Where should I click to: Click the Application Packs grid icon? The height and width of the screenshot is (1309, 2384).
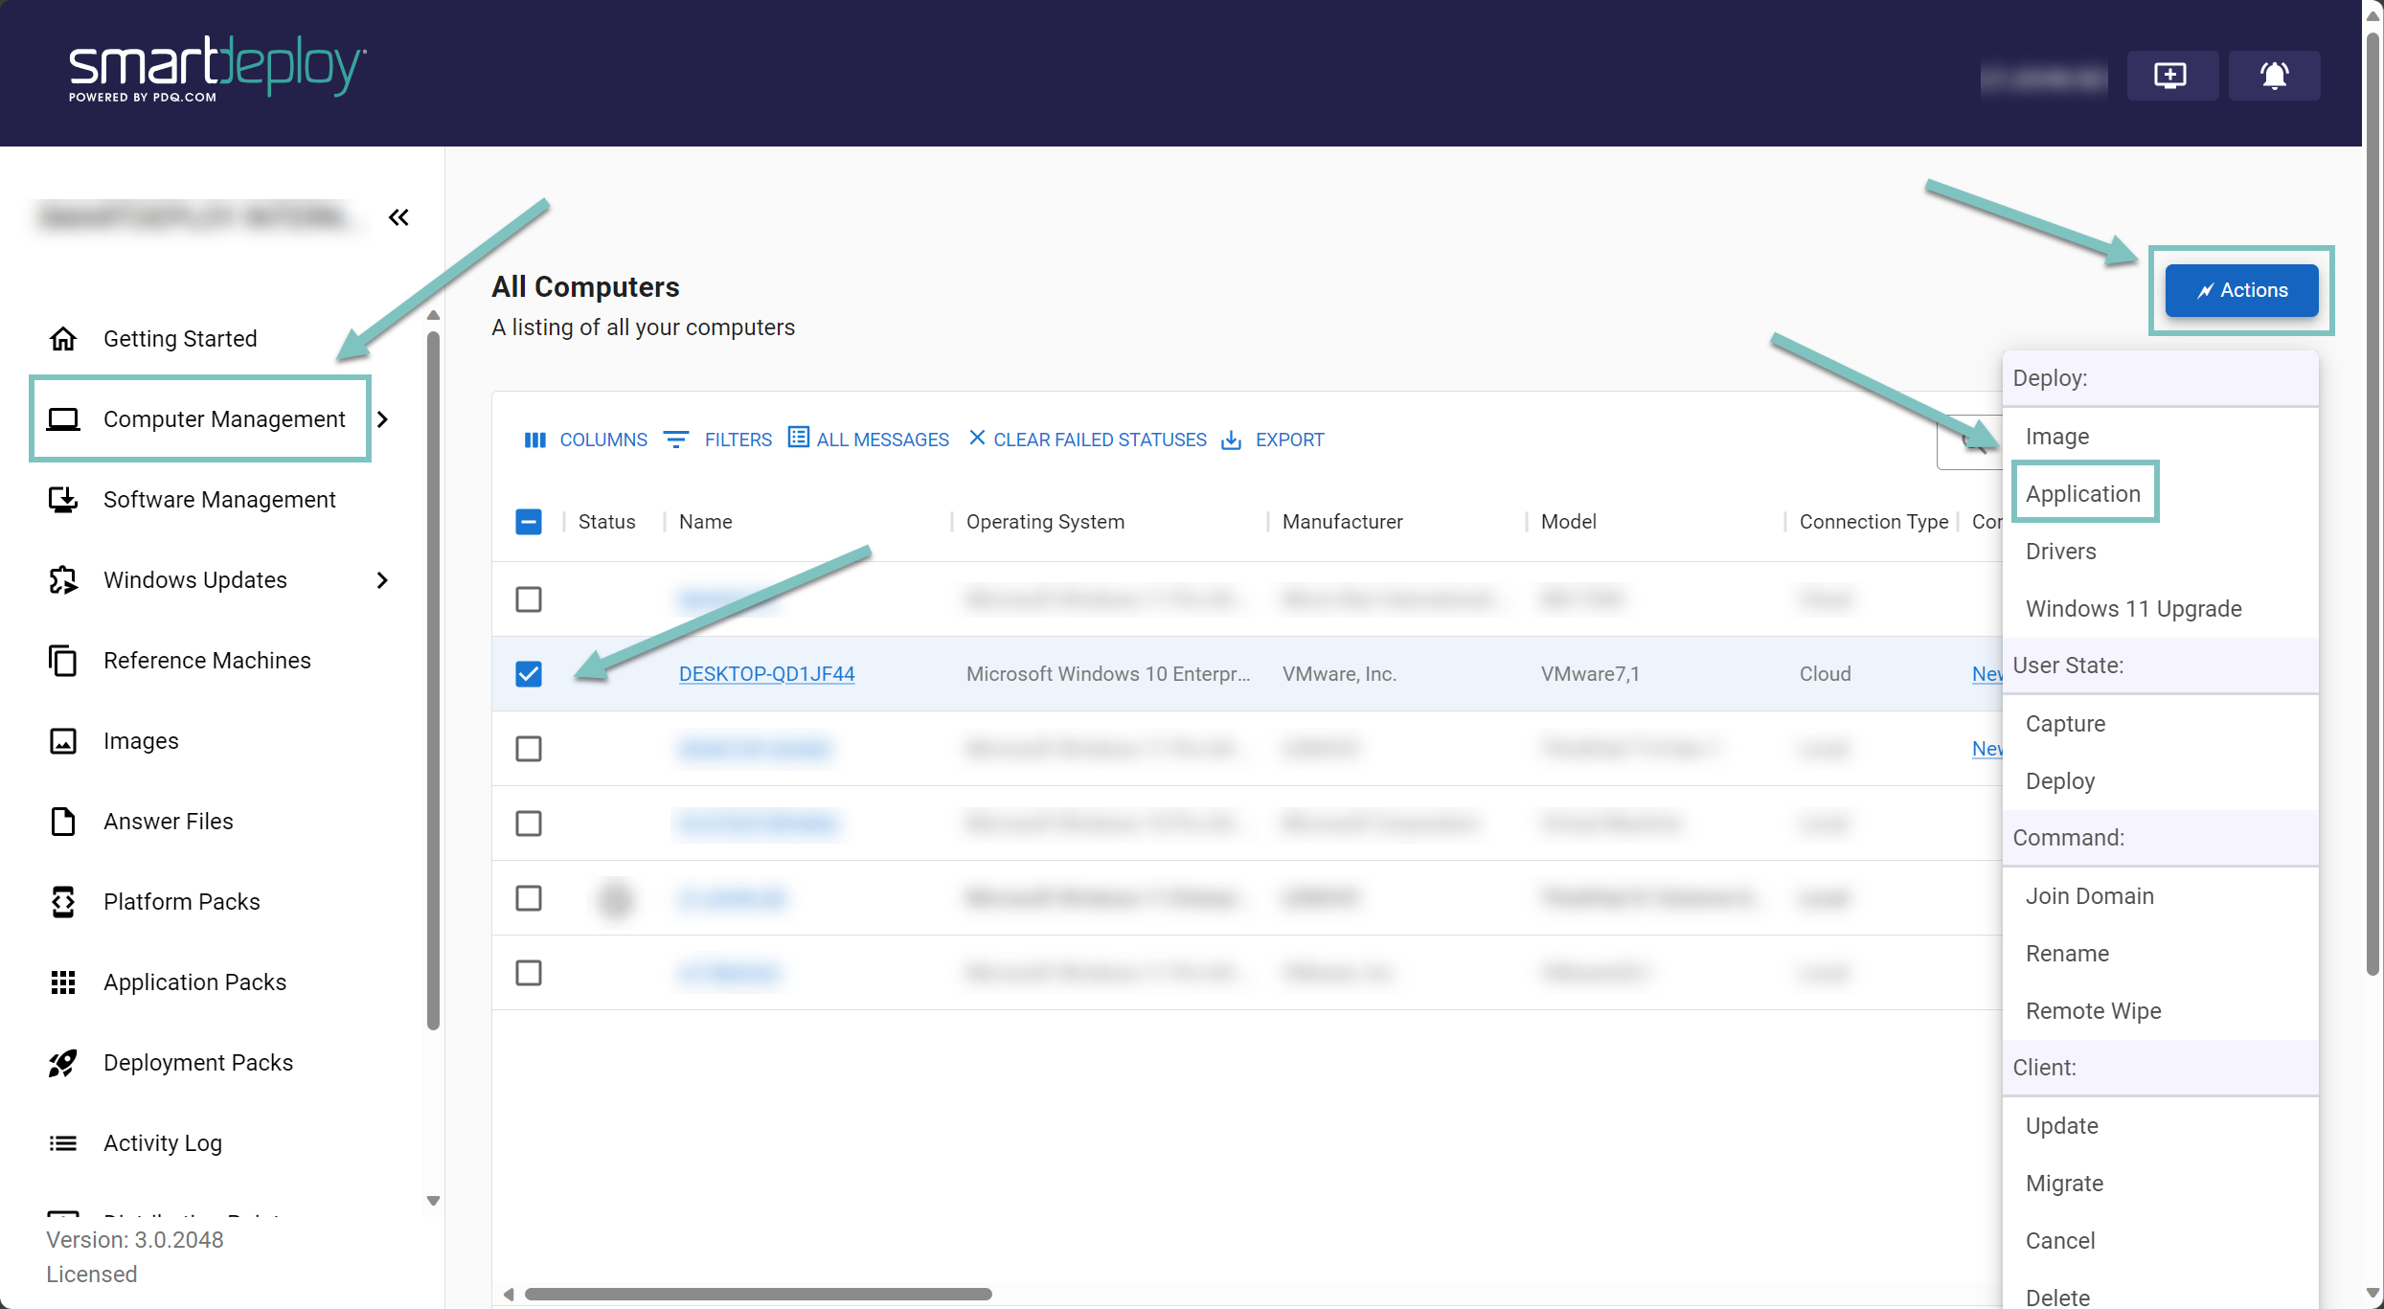coord(63,982)
